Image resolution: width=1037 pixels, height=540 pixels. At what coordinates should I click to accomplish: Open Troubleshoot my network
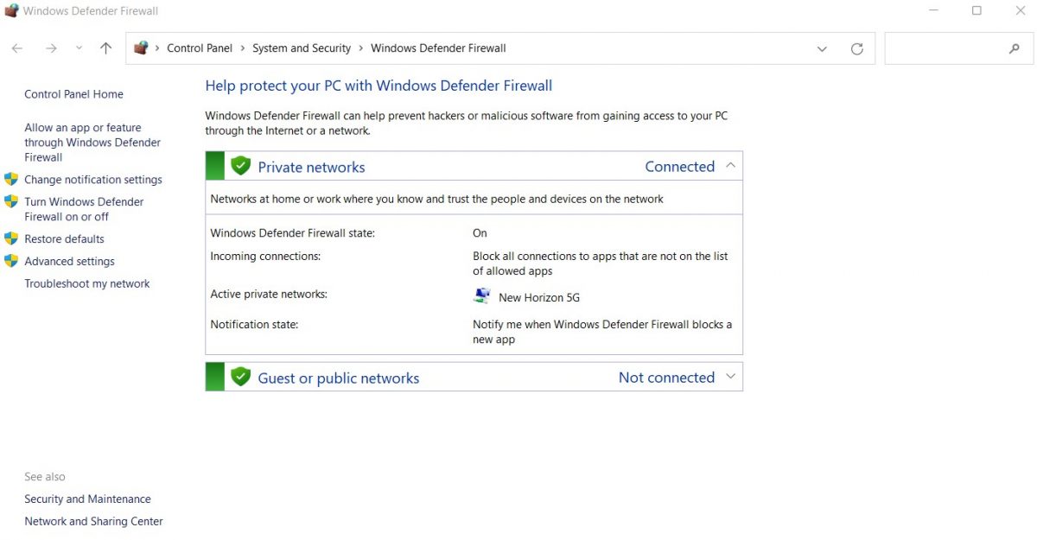[x=87, y=284]
